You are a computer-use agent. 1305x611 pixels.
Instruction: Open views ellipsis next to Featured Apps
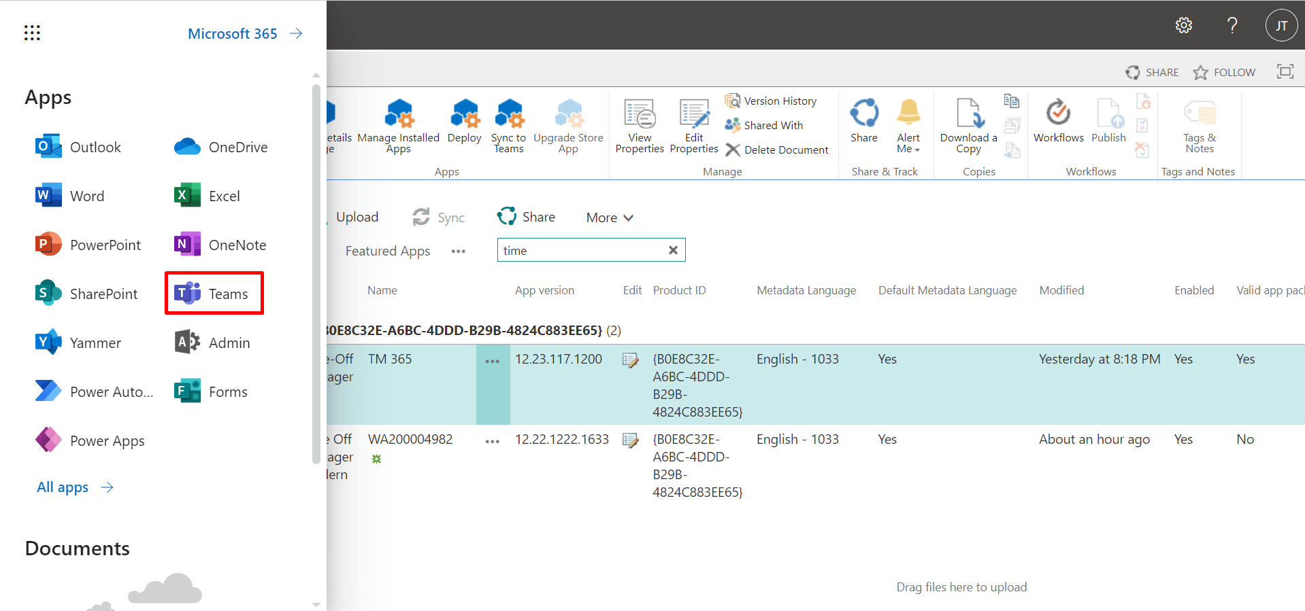click(x=459, y=251)
